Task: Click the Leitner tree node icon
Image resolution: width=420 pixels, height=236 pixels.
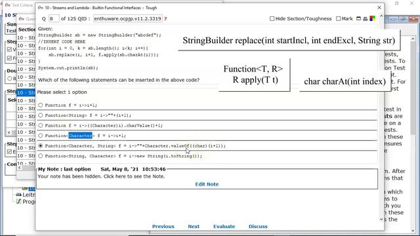Action: [18, 195]
